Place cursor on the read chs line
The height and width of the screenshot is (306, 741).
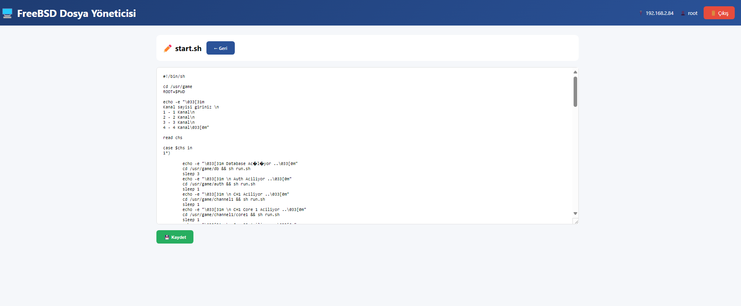pos(173,137)
